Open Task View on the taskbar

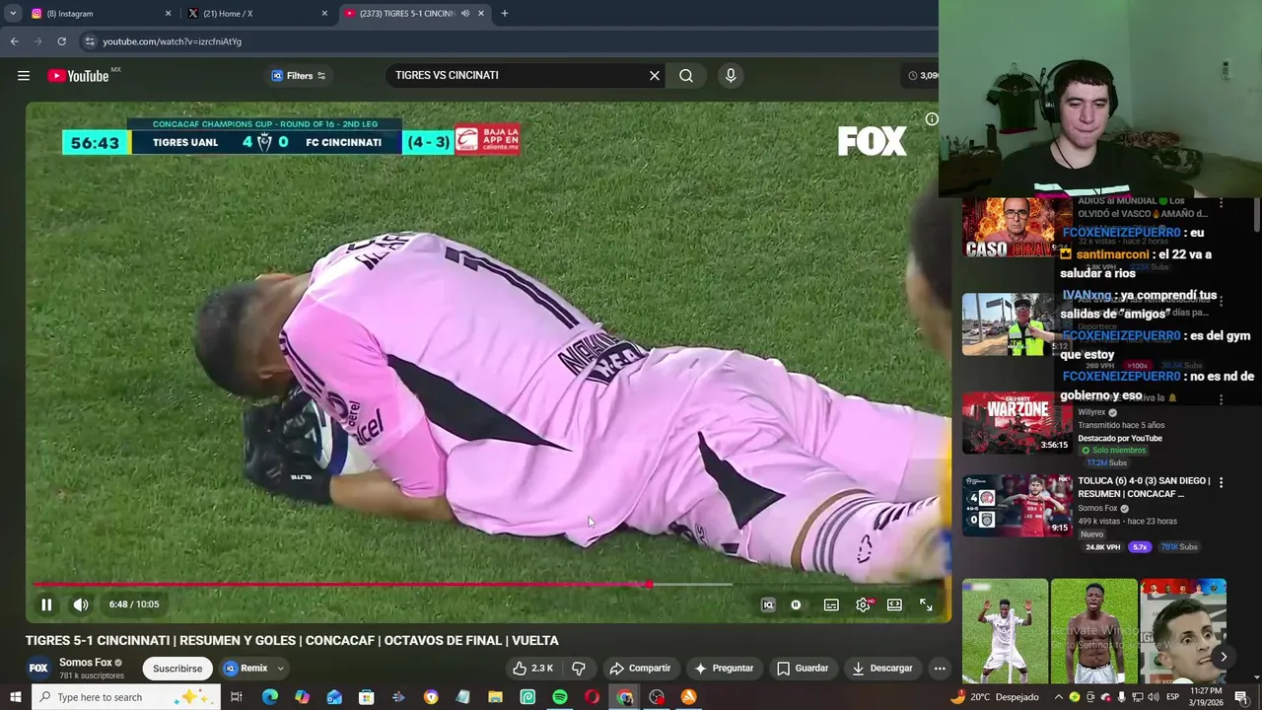click(237, 697)
